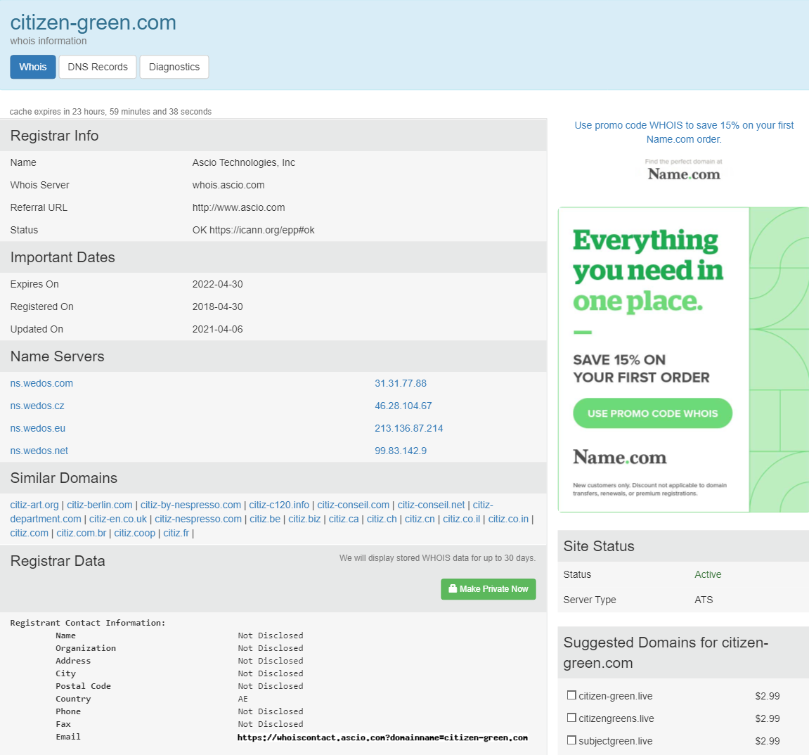Click IP address 46.28.104.67
The height and width of the screenshot is (755, 809).
(403, 406)
